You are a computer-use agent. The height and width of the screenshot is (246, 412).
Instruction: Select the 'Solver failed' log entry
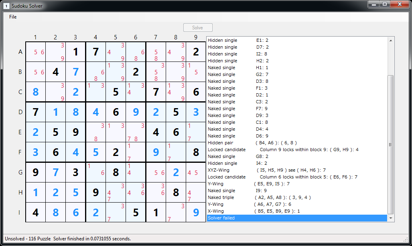click(x=297, y=218)
